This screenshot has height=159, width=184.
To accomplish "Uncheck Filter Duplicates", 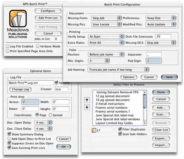I will 120,129.
